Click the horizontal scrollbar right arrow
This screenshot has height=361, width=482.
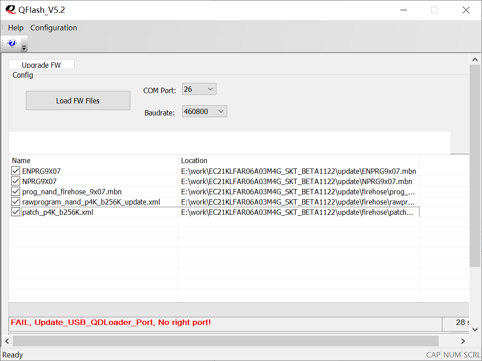(463, 341)
